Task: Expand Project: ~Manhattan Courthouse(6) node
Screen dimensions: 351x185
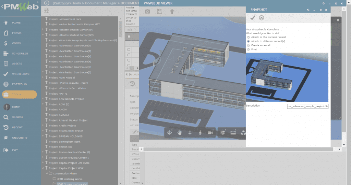Action: (x=43, y=72)
